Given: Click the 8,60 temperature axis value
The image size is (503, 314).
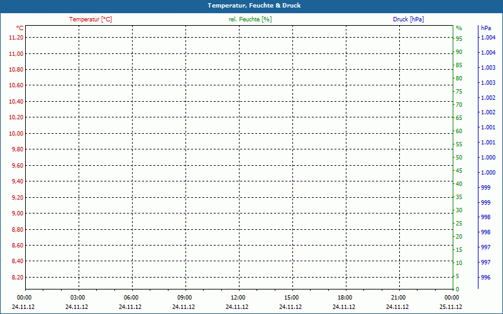Looking at the screenshot, I should tap(18, 245).
